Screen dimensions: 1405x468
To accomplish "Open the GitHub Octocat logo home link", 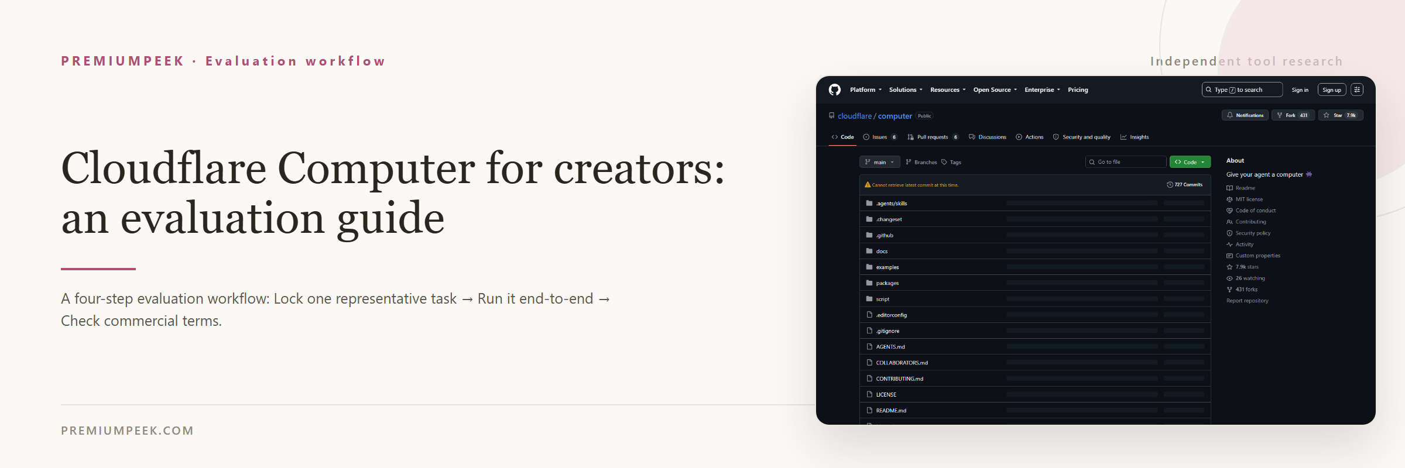I will point(835,90).
